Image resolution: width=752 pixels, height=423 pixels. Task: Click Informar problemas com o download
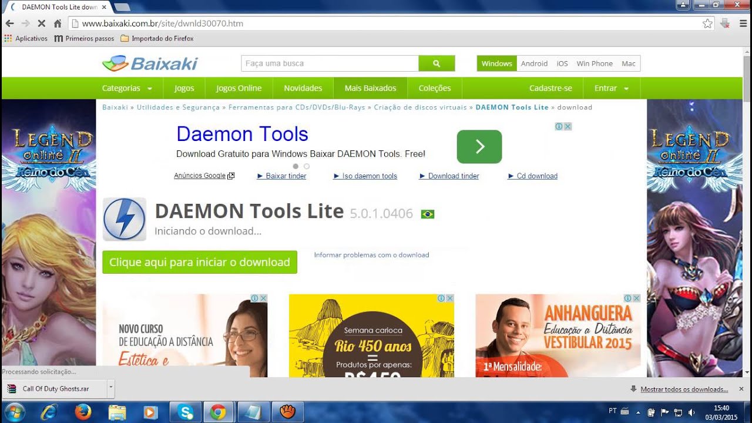tap(371, 255)
